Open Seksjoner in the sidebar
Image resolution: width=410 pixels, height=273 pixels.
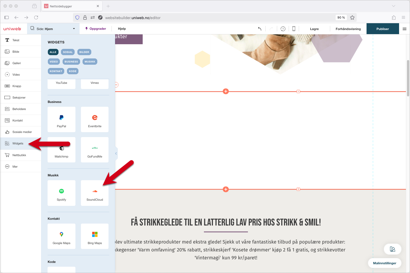[21, 97]
